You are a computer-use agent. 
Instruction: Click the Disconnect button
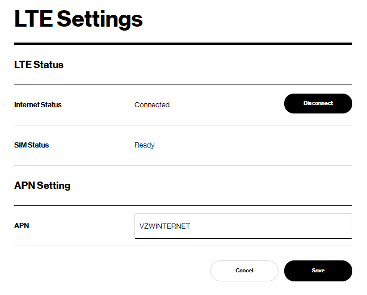[318, 104]
